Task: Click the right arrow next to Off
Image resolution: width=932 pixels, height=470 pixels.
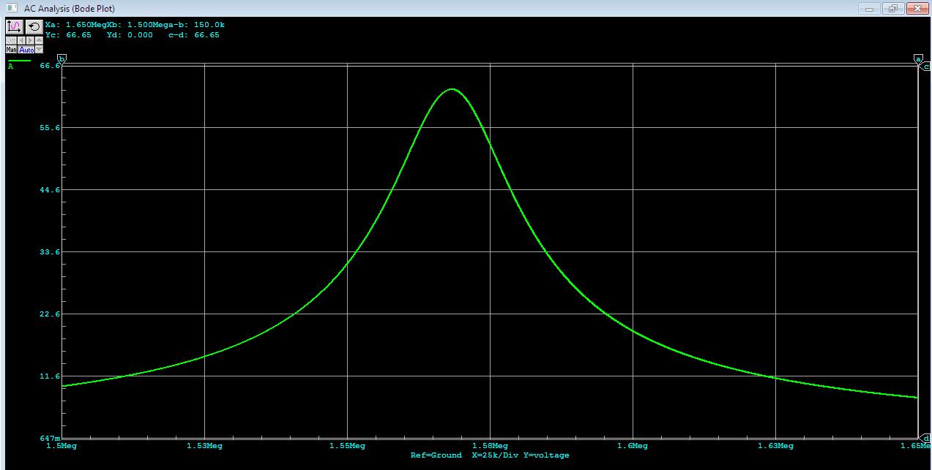Action: pyautogui.click(x=30, y=40)
